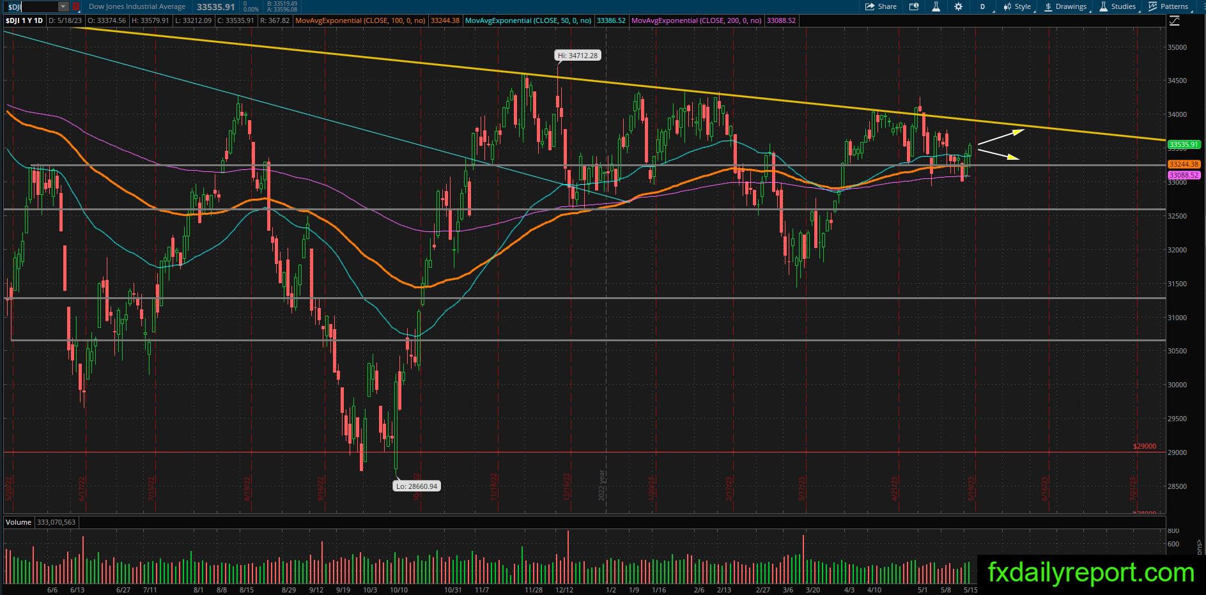
Task: Open the alert window icon next to Share
Action: click(x=914, y=6)
